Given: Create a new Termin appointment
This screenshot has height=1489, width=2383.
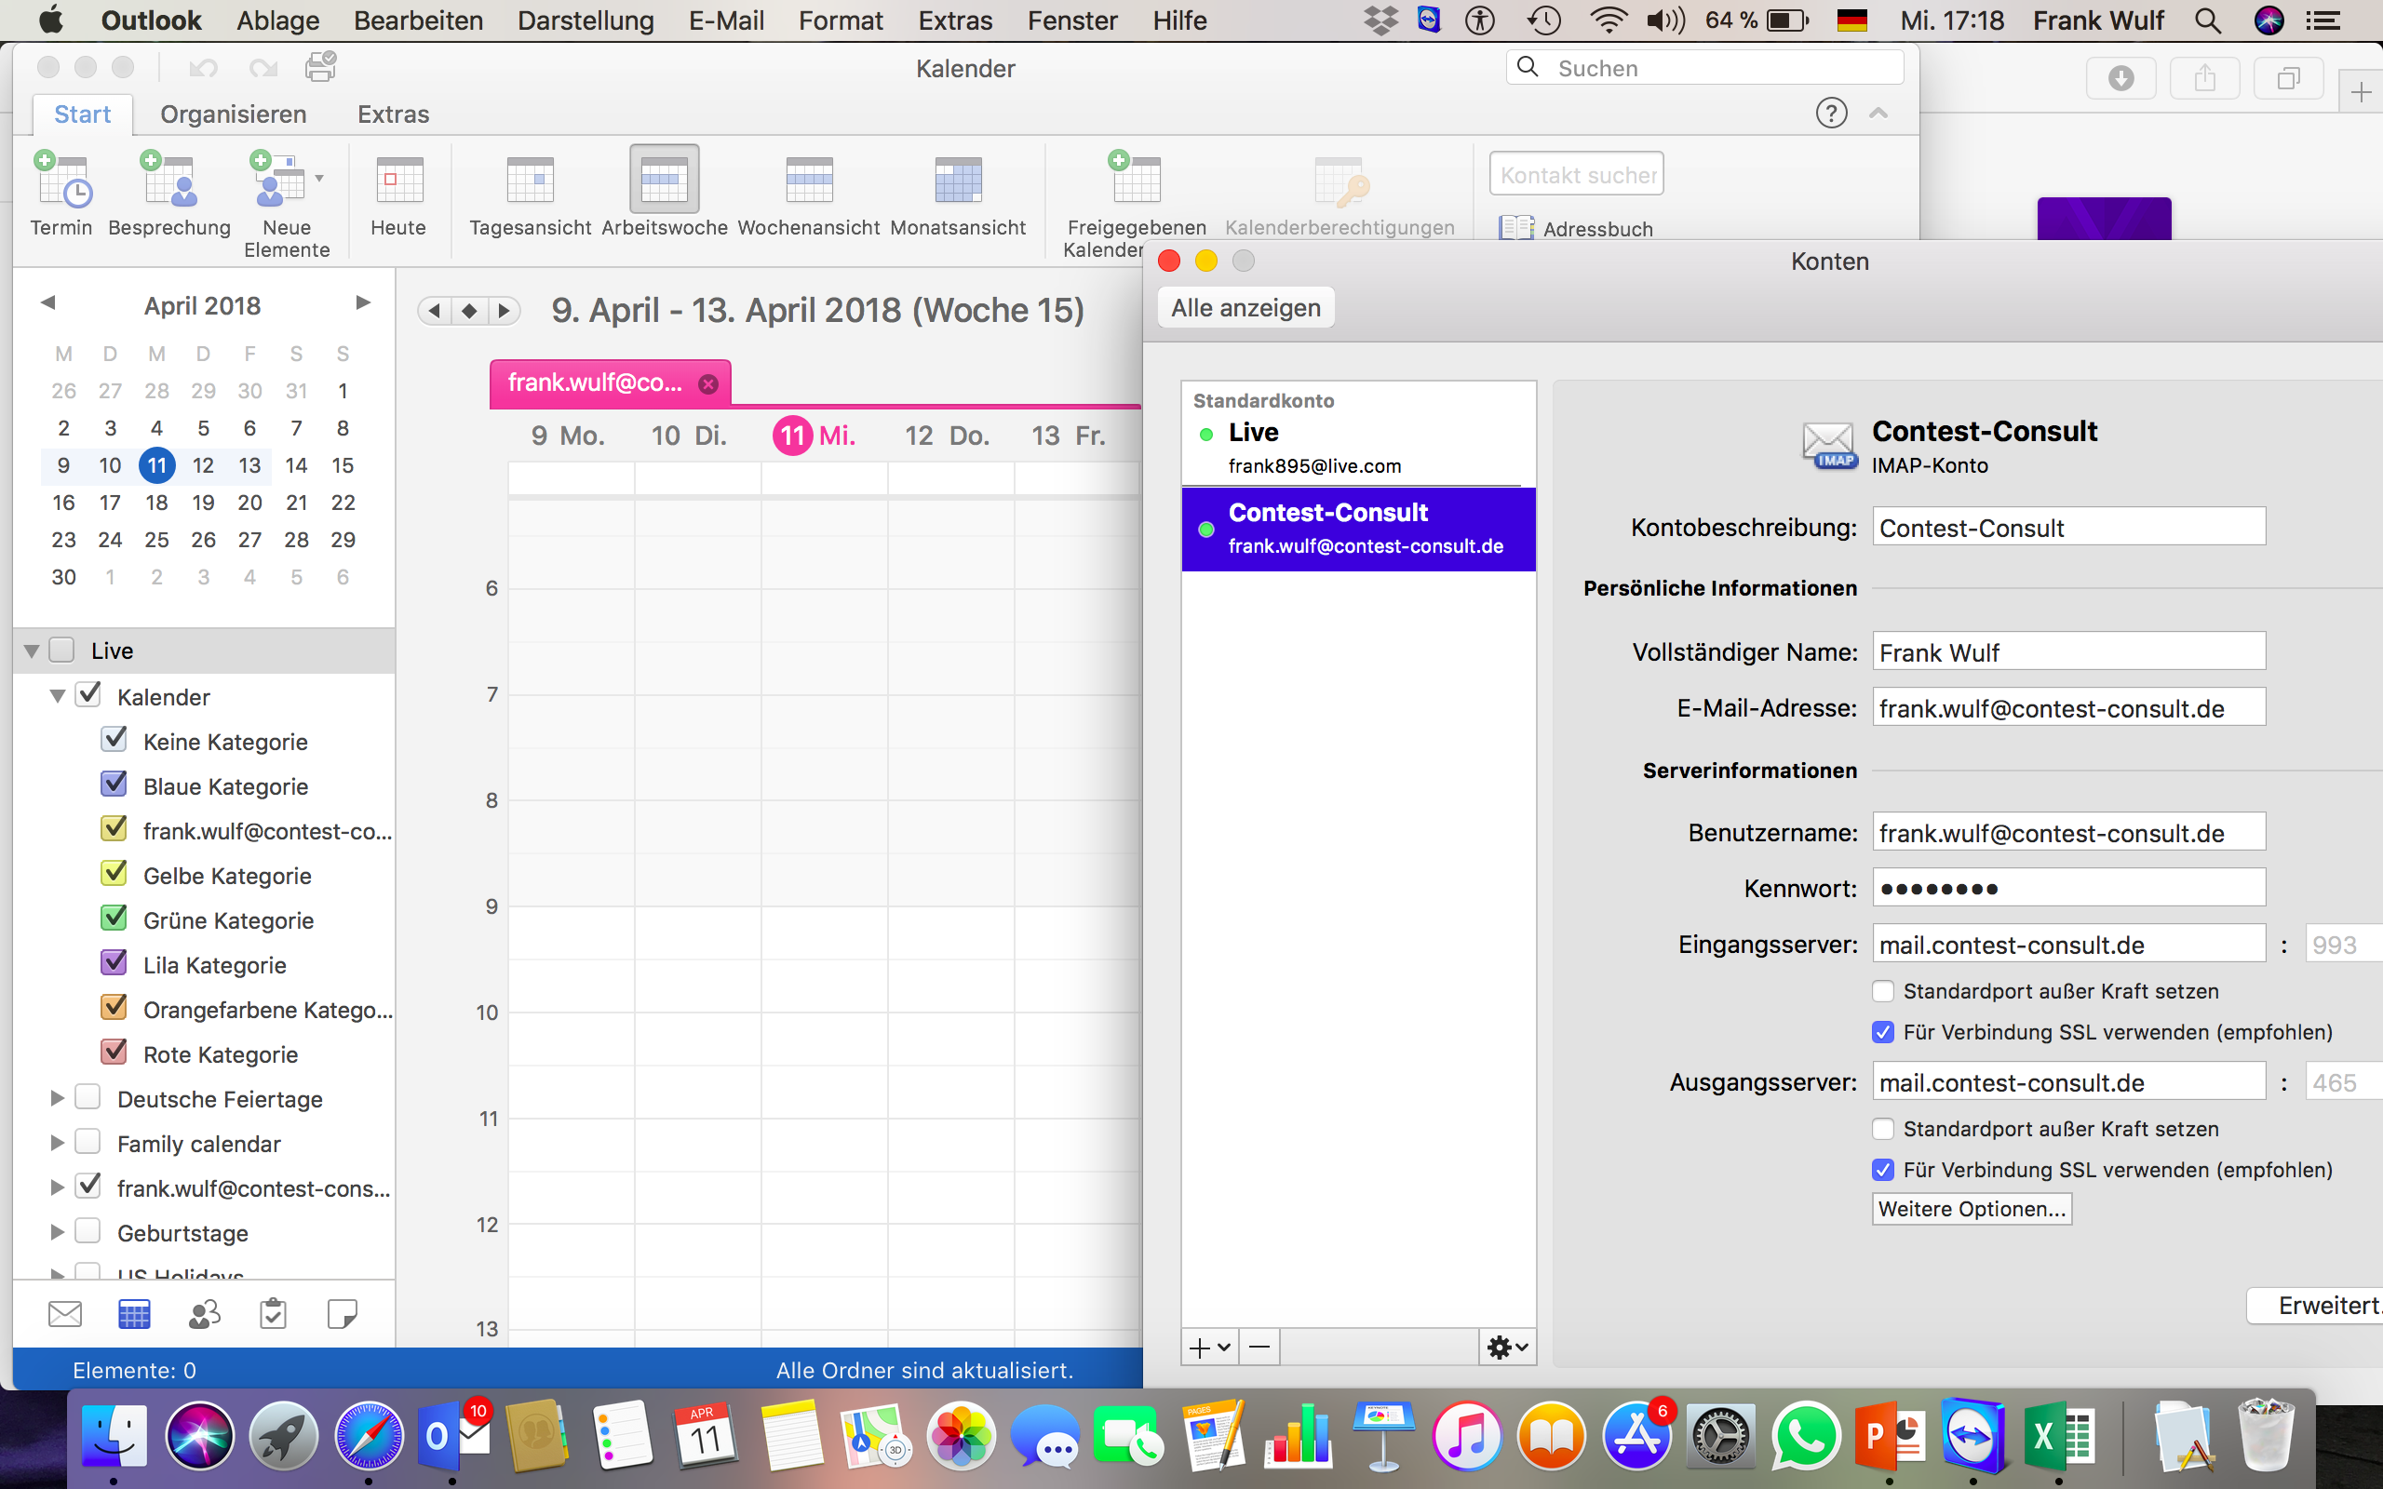Looking at the screenshot, I should [61, 194].
